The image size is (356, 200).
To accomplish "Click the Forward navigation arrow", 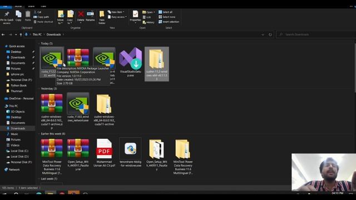I will point(10,34).
